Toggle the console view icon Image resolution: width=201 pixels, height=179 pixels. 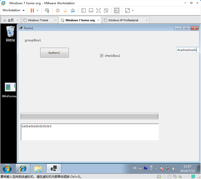[116, 10]
